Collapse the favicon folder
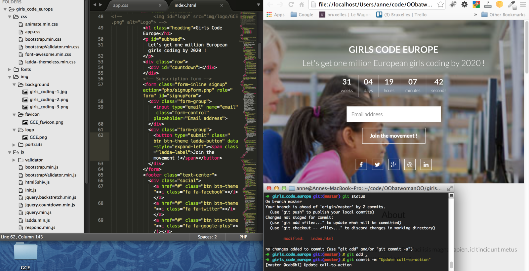The image size is (529, 271). [x=14, y=114]
